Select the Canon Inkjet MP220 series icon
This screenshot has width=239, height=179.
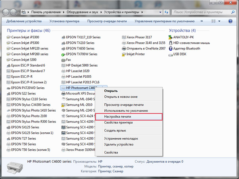coord(8,49)
